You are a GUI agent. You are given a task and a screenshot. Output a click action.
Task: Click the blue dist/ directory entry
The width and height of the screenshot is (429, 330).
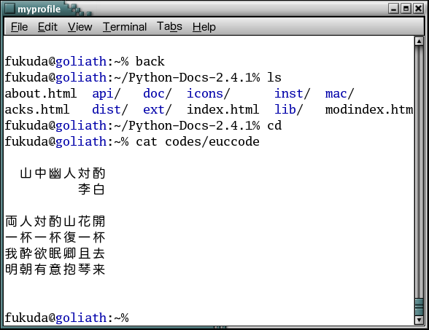109,109
